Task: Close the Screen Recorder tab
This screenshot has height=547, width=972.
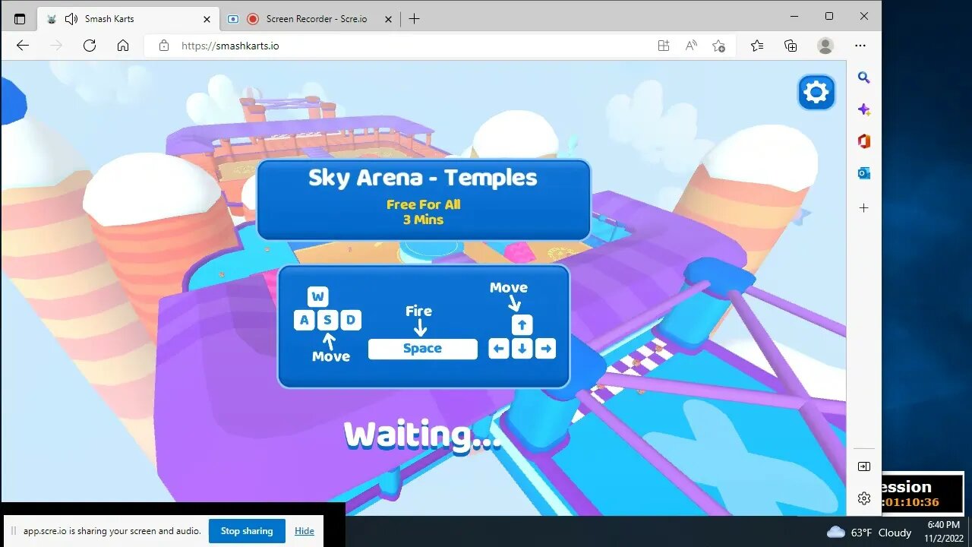Action: point(390,18)
